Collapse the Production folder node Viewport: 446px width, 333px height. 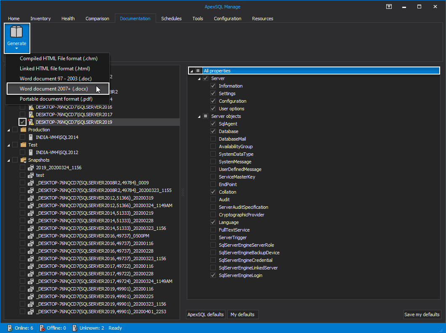pyautogui.click(x=8, y=130)
